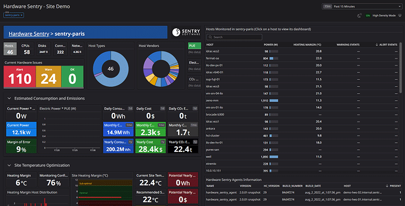
Task: Click the Monthly Cost 2.3k$ tile
Action: [x=150, y=129]
